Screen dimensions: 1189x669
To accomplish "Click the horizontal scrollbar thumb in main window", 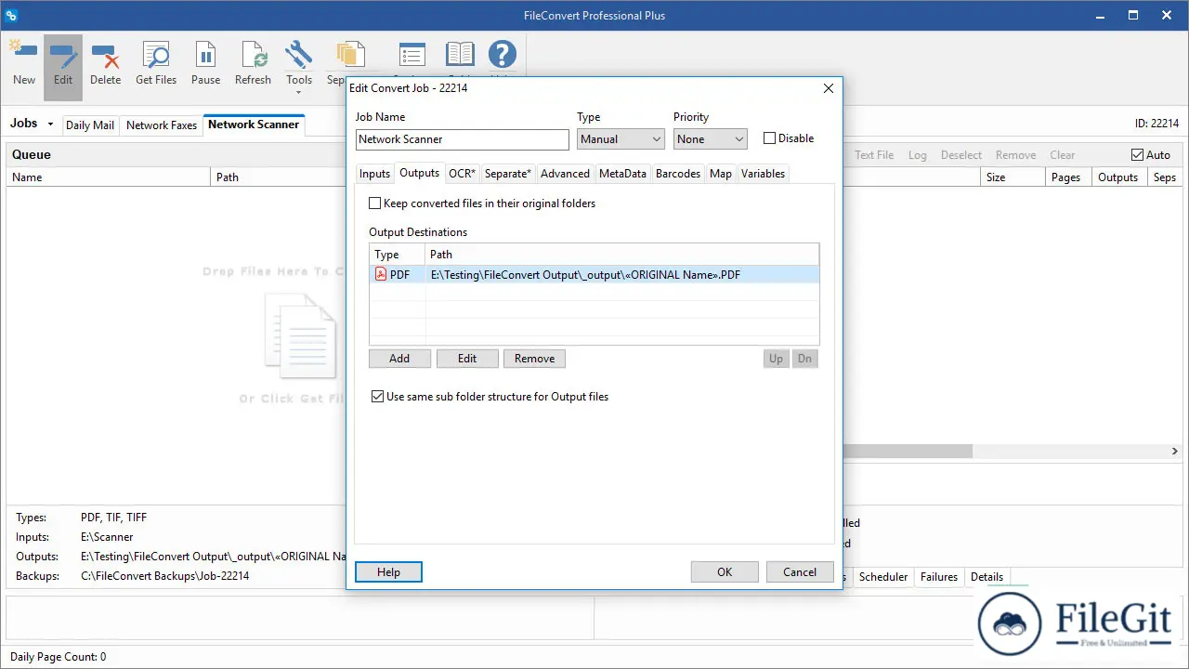I will (908, 452).
